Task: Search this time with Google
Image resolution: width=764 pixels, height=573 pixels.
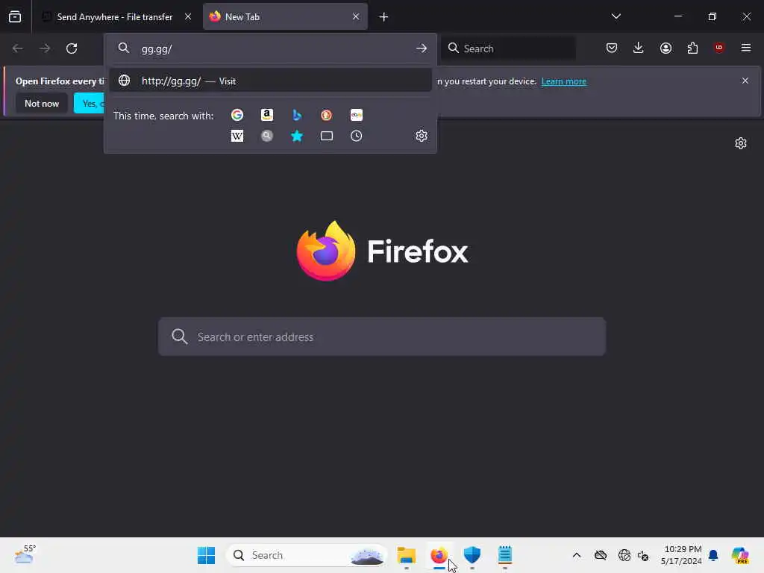Action: [237, 115]
